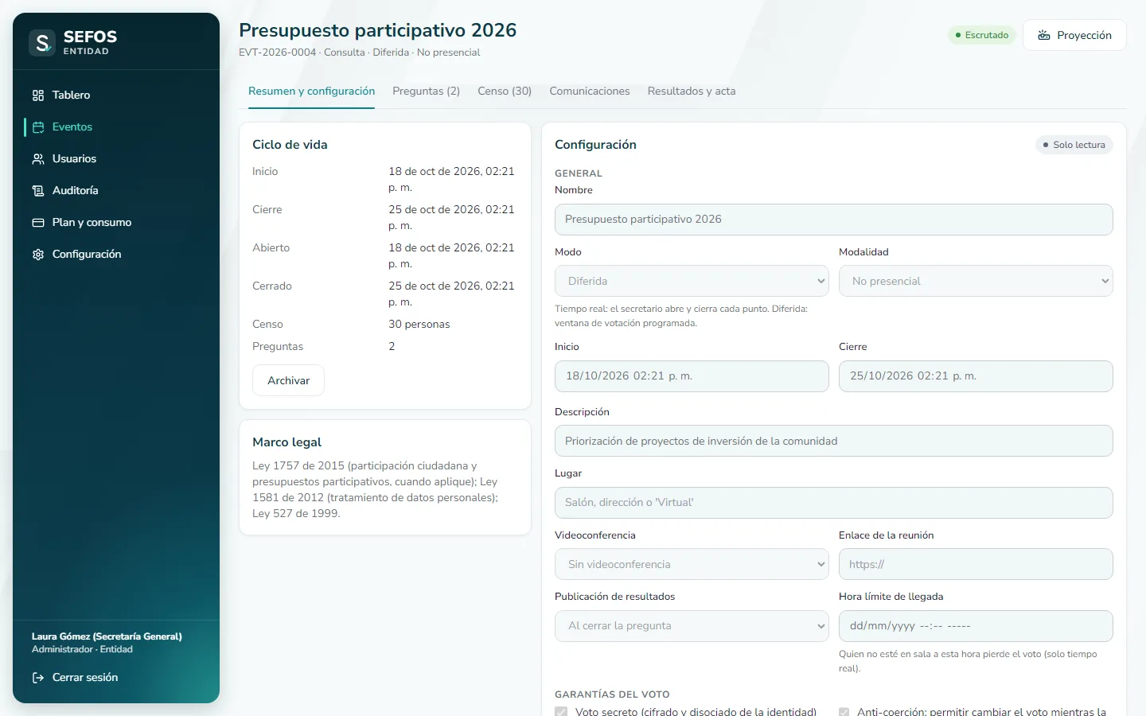Select the Resumen y configuración tab
This screenshot has width=1146, height=716.
coord(311,91)
